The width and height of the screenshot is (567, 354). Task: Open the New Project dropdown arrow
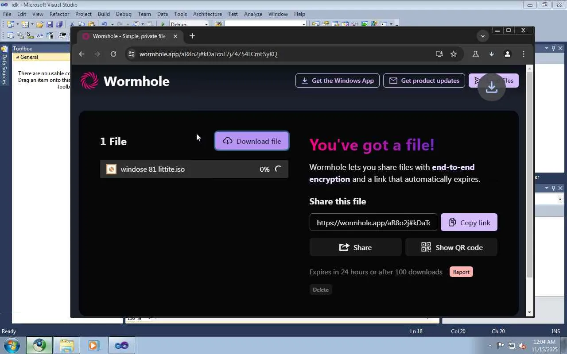click(17, 24)
